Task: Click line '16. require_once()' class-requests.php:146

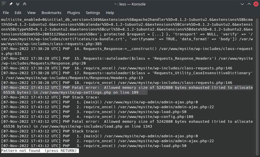Action: click(117, 68)
